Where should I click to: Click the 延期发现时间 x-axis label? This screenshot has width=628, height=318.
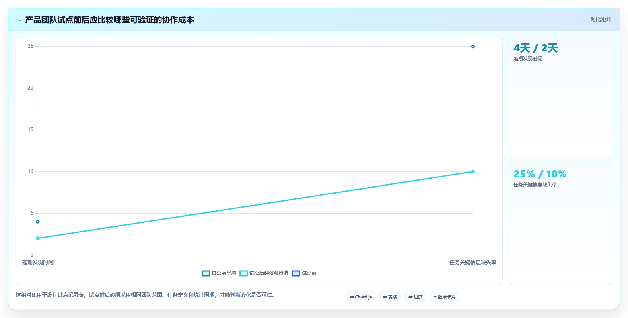38,263
